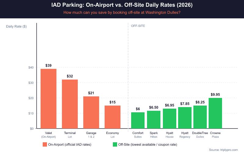Click the Comfort Suites $6 bar
244x153 pixels.
(138, 120)
